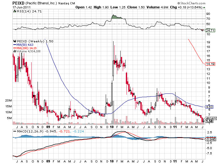Click the 17 mark on the price axis

208,51
